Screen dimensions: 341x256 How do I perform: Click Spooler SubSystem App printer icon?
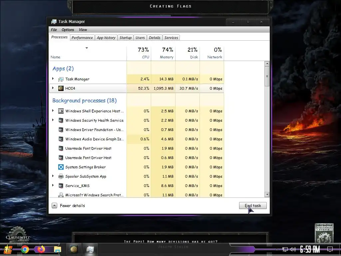click(x=61, y=176)
